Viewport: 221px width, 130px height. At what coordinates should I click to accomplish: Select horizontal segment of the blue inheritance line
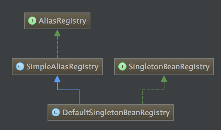tap(68, 90)
